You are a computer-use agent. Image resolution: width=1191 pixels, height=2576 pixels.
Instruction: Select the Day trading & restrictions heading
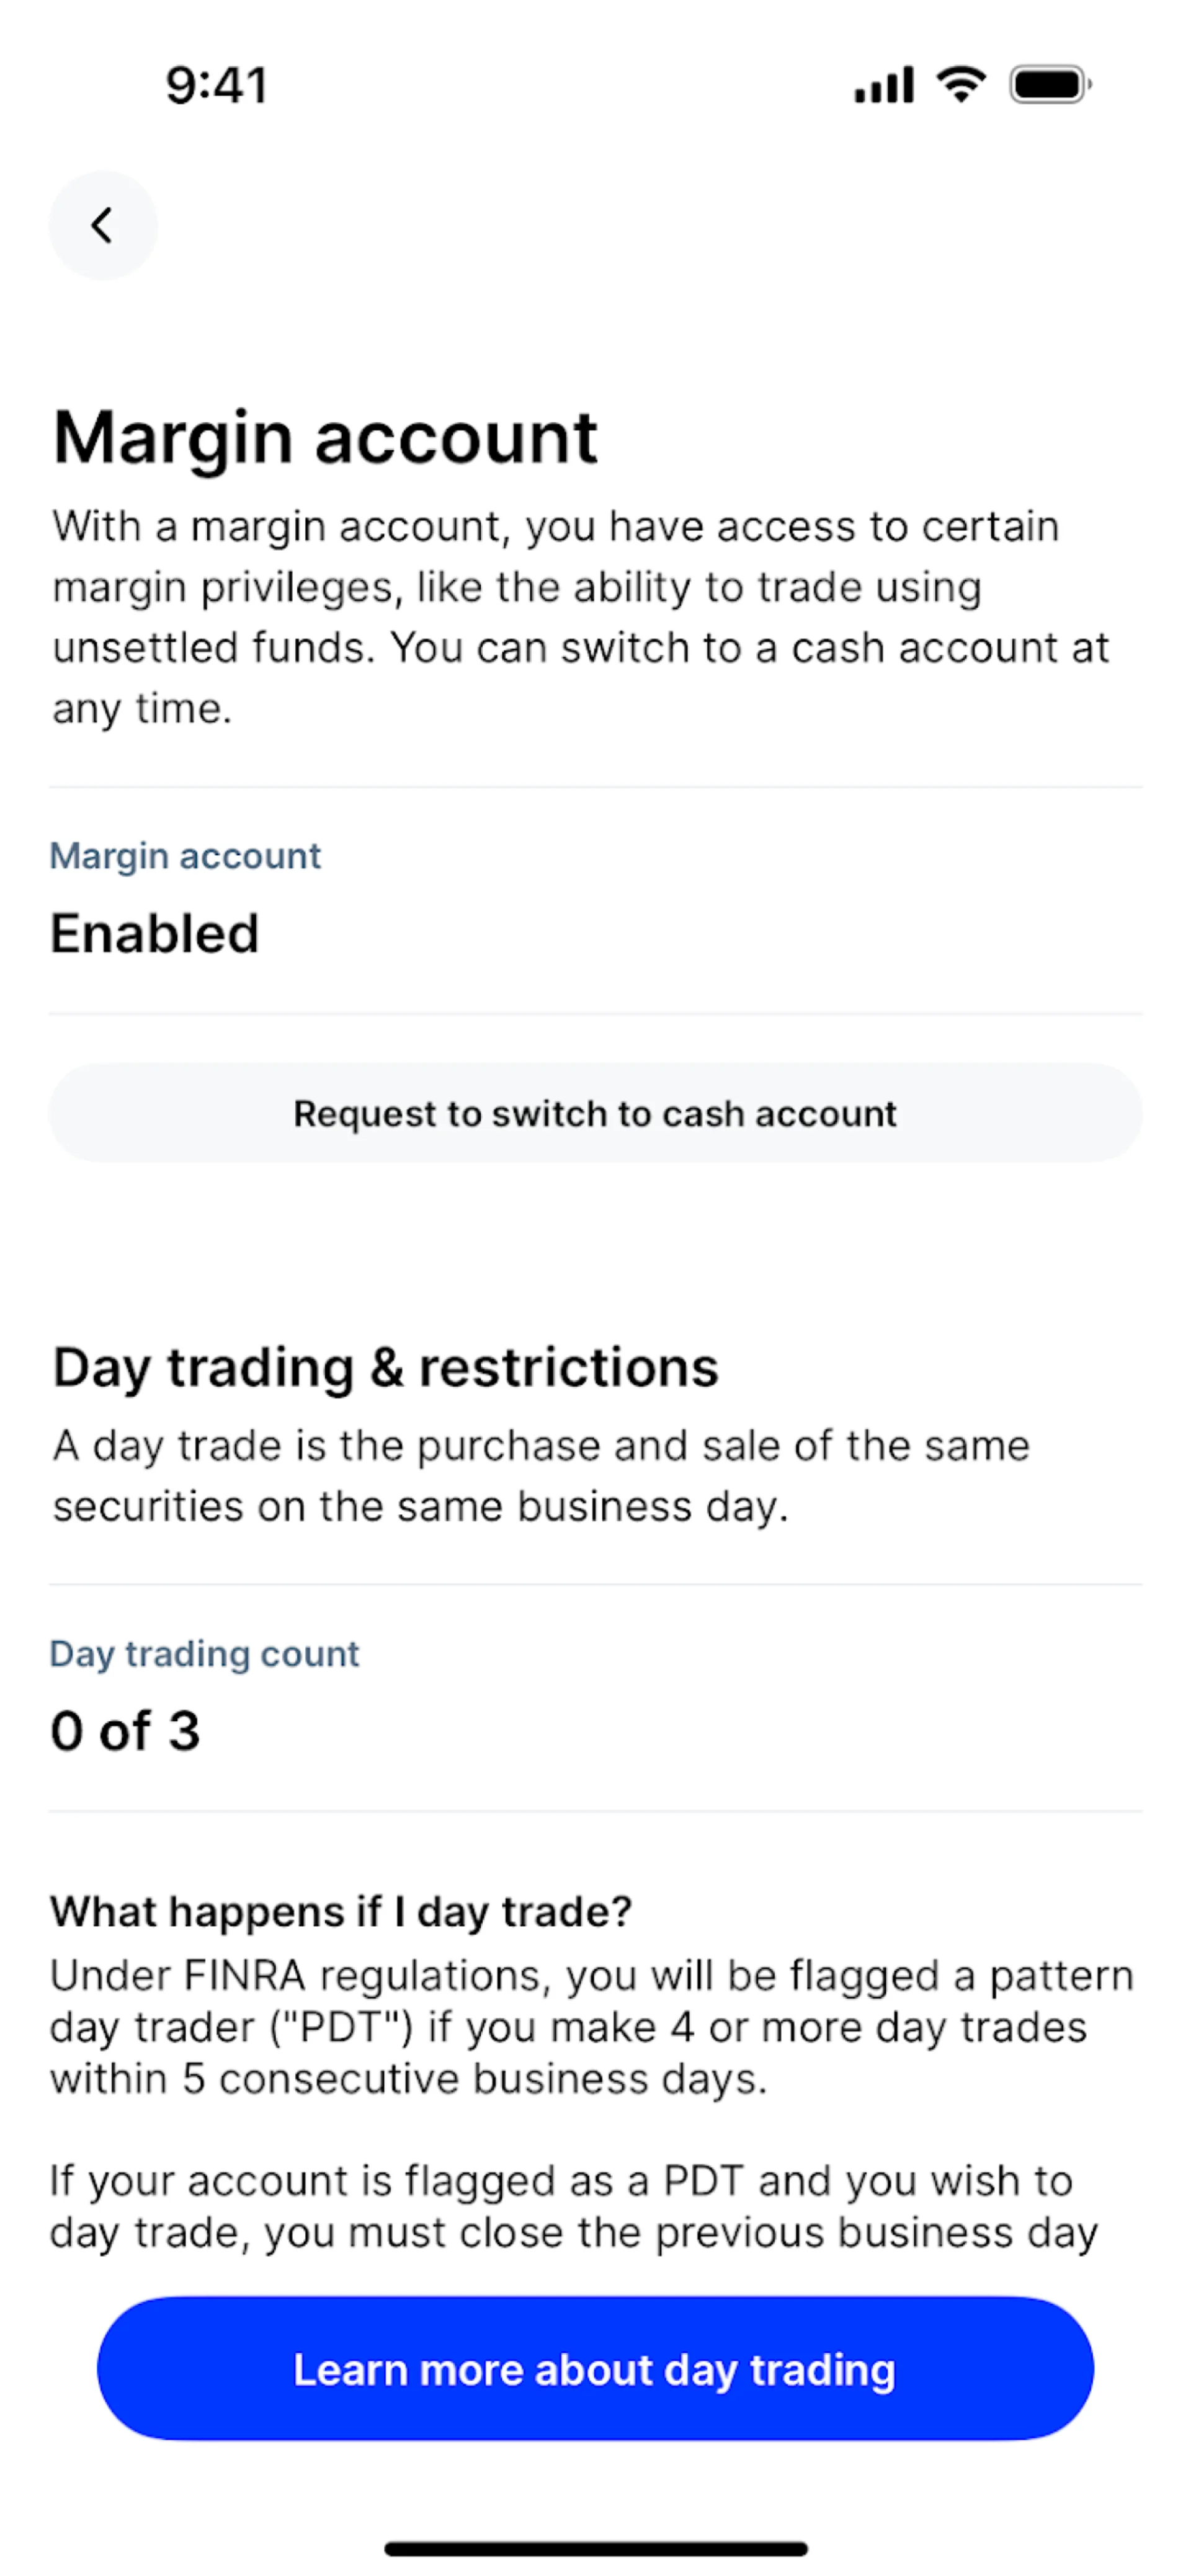(385, 1367)
